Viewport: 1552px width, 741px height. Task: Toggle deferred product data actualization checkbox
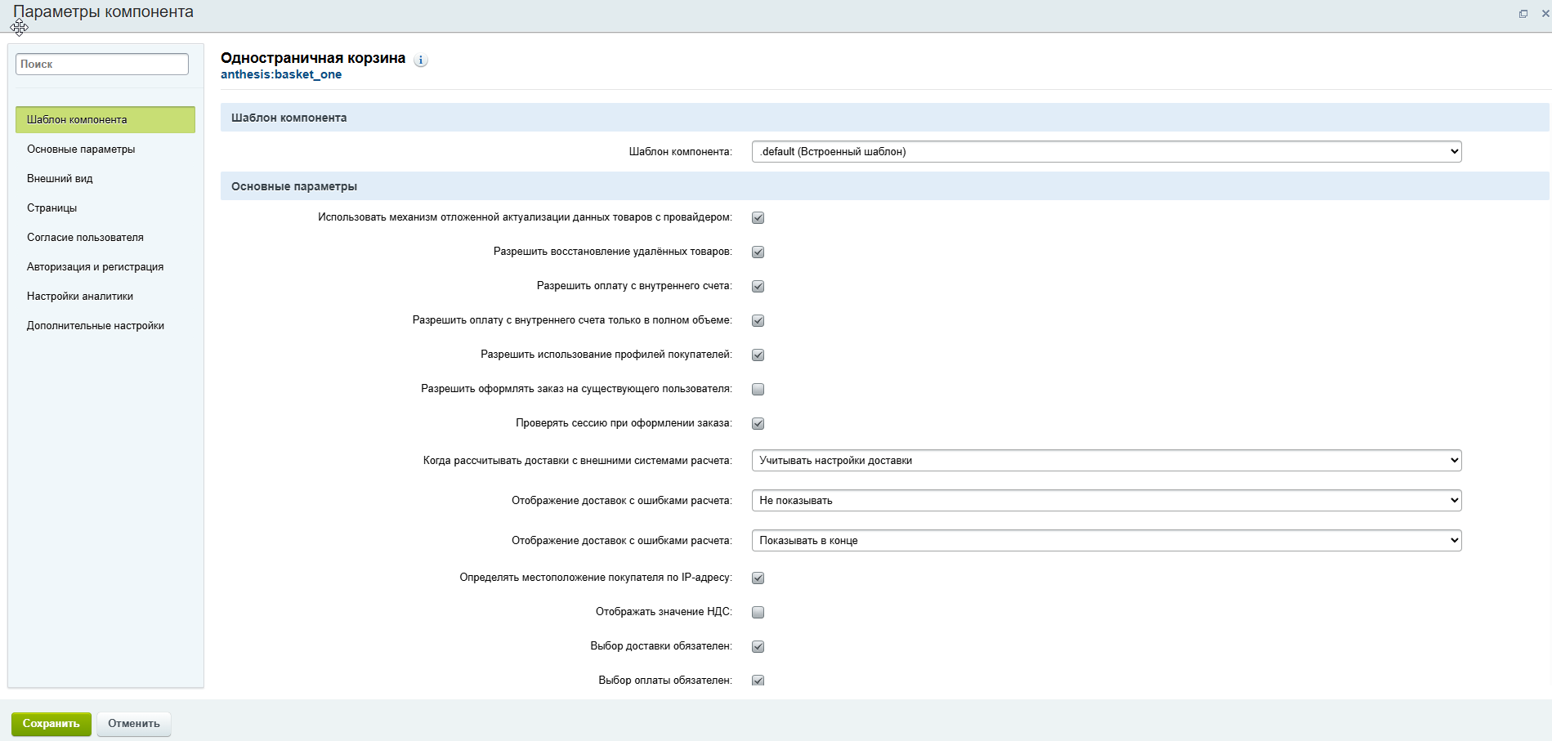coord(758,218)
